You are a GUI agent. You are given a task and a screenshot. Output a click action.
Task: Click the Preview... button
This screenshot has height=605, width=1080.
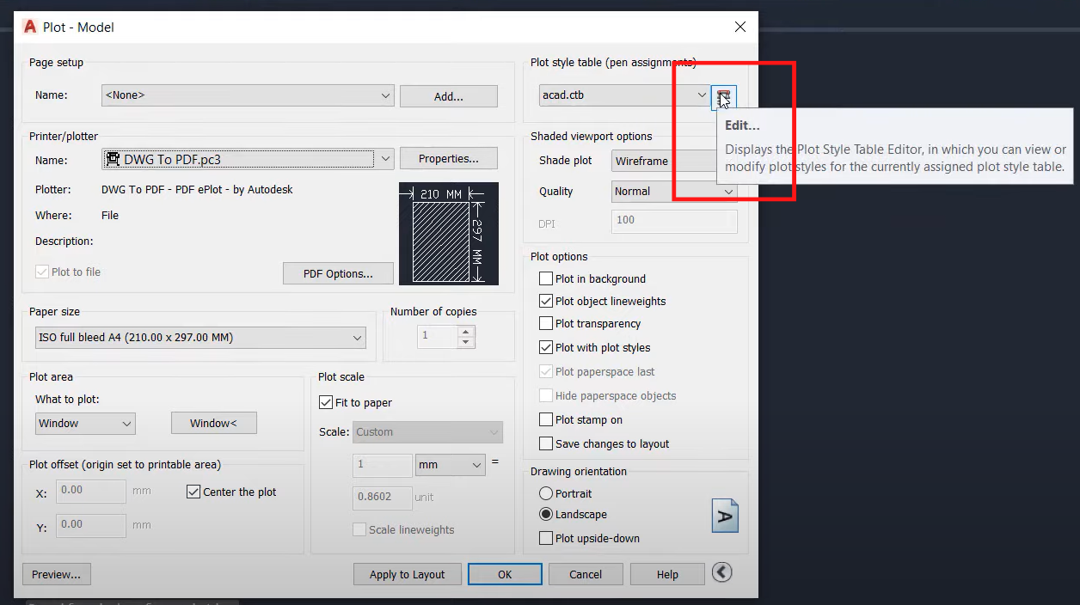point(57,574)
